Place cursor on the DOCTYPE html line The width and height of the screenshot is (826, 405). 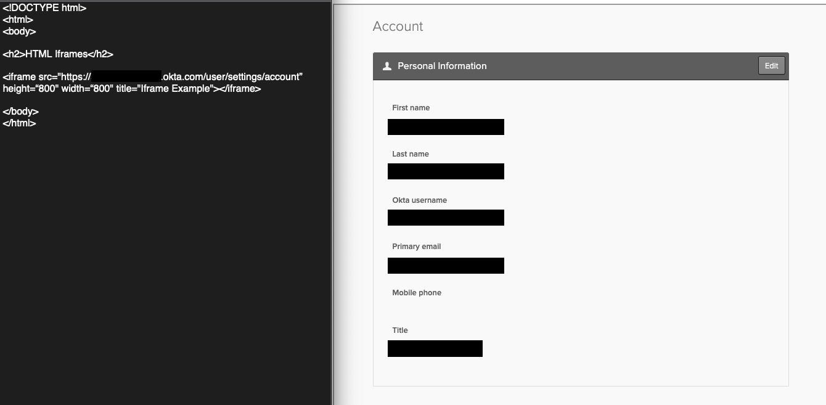[x=44, y=8]
